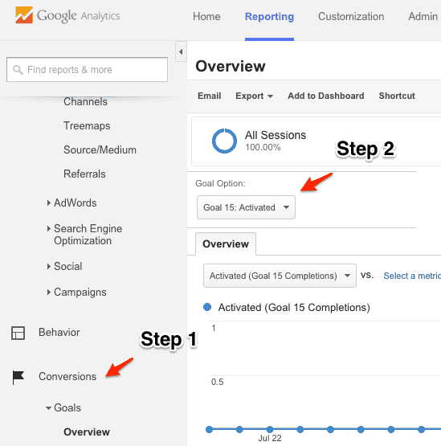Image resolution: width=441 pixels, height=446 pixels.
Task: Switch to the Reporting tab
Action: [269, 17]
